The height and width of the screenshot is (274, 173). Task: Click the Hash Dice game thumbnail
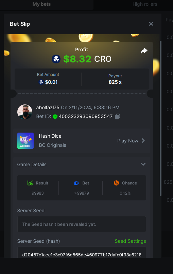[25, 141]
